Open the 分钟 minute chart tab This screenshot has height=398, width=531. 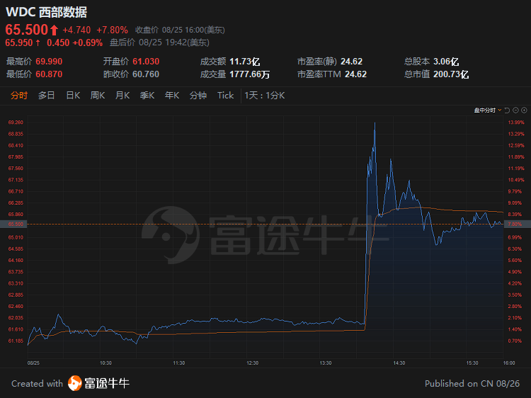coord(198,96)
